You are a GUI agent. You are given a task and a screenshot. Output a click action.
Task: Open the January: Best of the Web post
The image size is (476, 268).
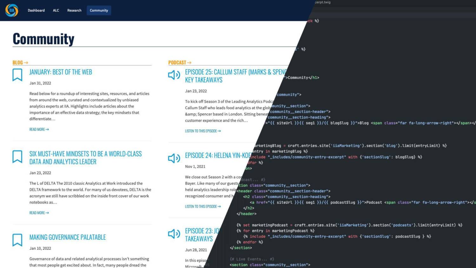pyautogui.click(x=61, y=72)
